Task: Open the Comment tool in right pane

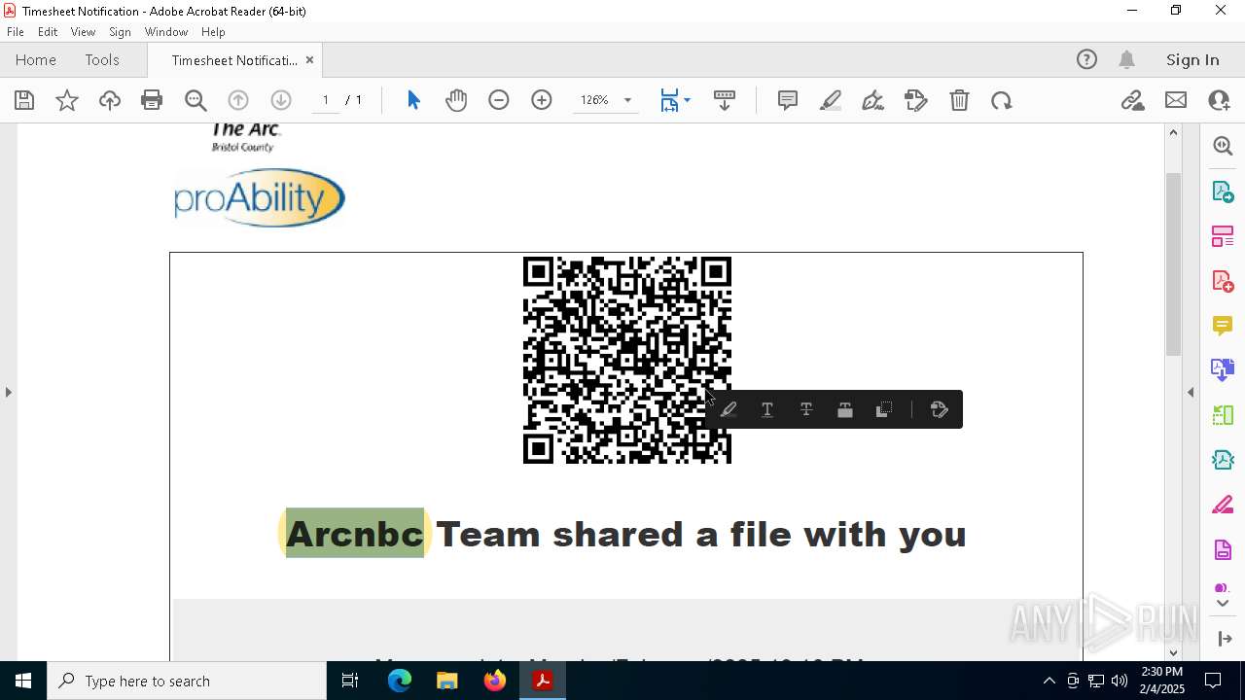Action: (x=1223, y=326)
